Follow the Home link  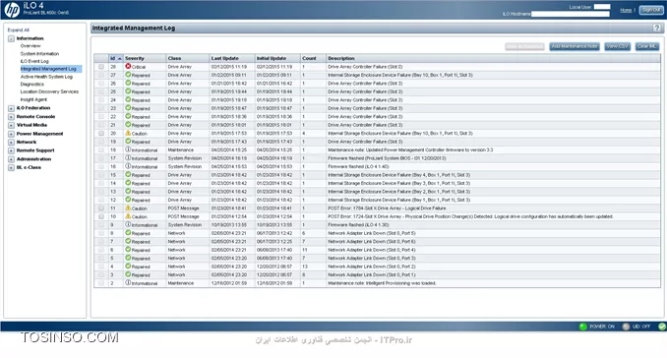pos(626,10)
